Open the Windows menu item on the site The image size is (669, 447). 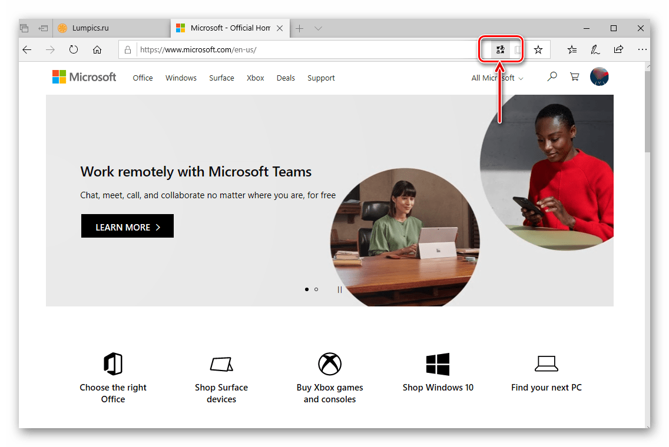click(181, 78)
